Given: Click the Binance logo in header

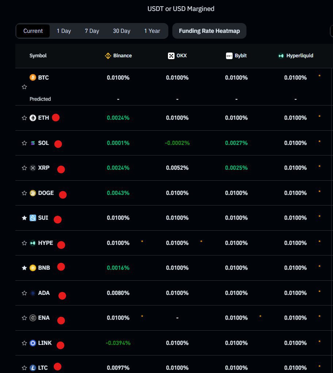Looking at the screenshot, I should pos(108,56).
